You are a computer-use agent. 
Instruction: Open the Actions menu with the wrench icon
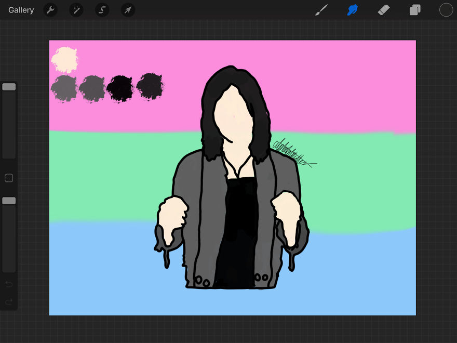50,10
